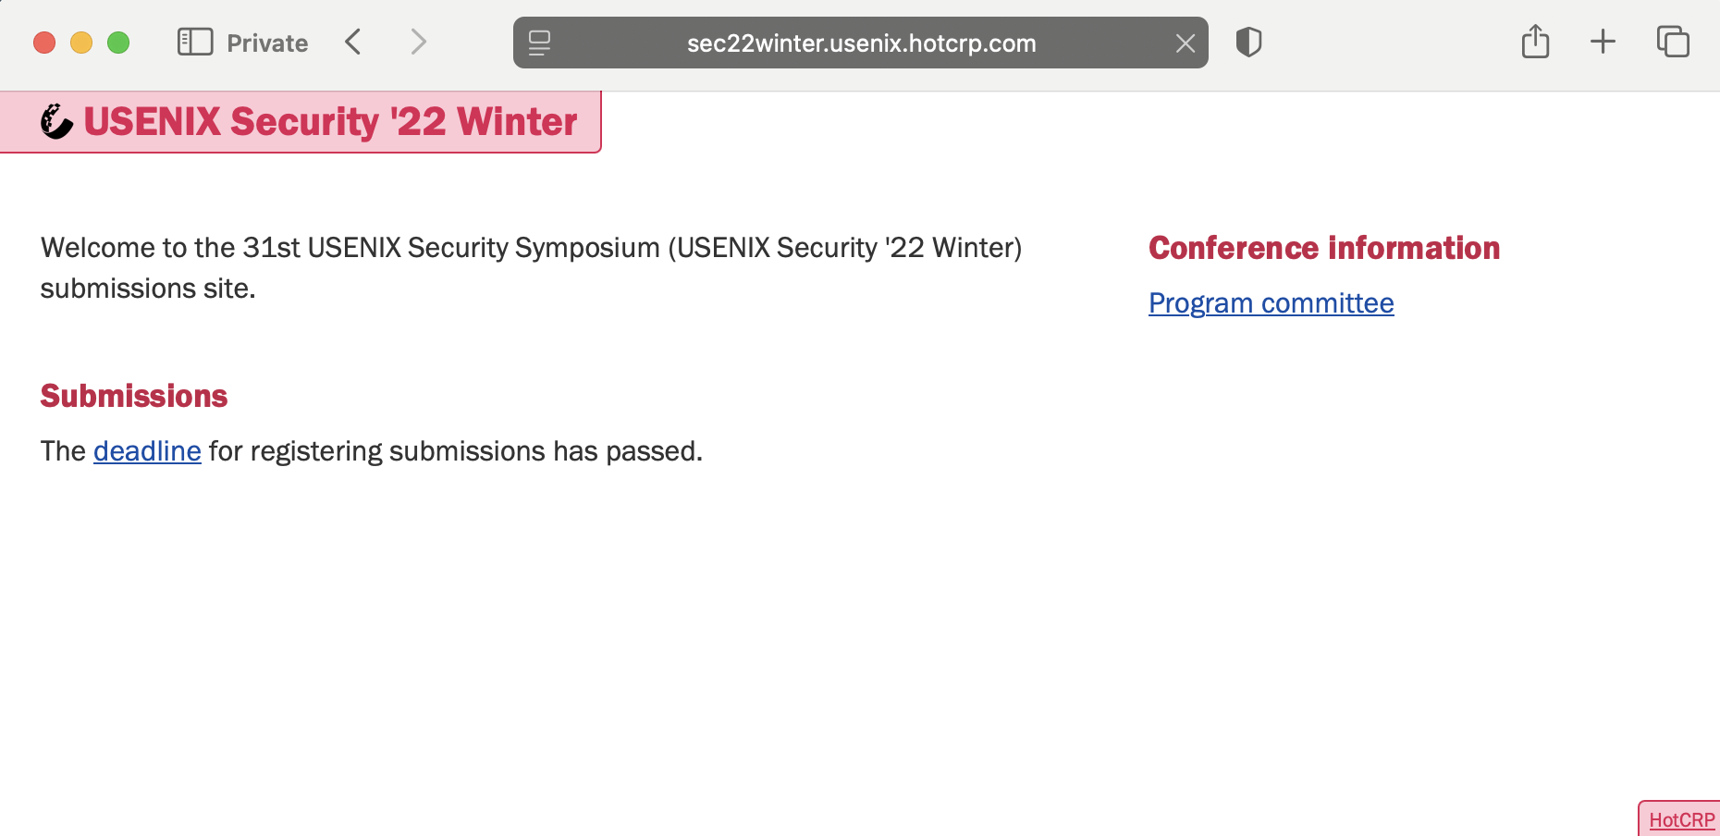Click the Private label in the toolbar
This screenshot has height=836, width=1720.
click(x=267, y=42)
